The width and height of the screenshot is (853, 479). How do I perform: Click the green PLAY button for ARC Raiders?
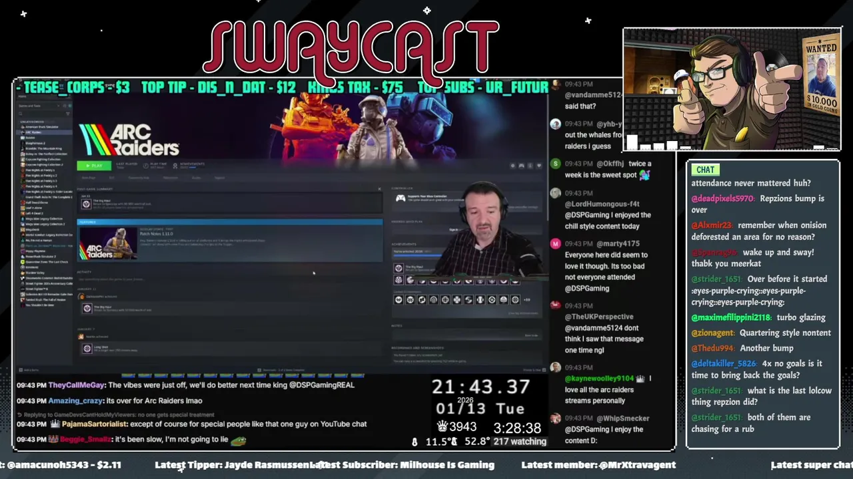click(94, 166)
